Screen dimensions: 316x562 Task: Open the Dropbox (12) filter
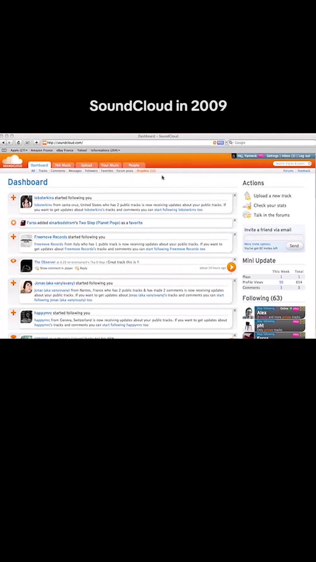(x=146, y=171)
